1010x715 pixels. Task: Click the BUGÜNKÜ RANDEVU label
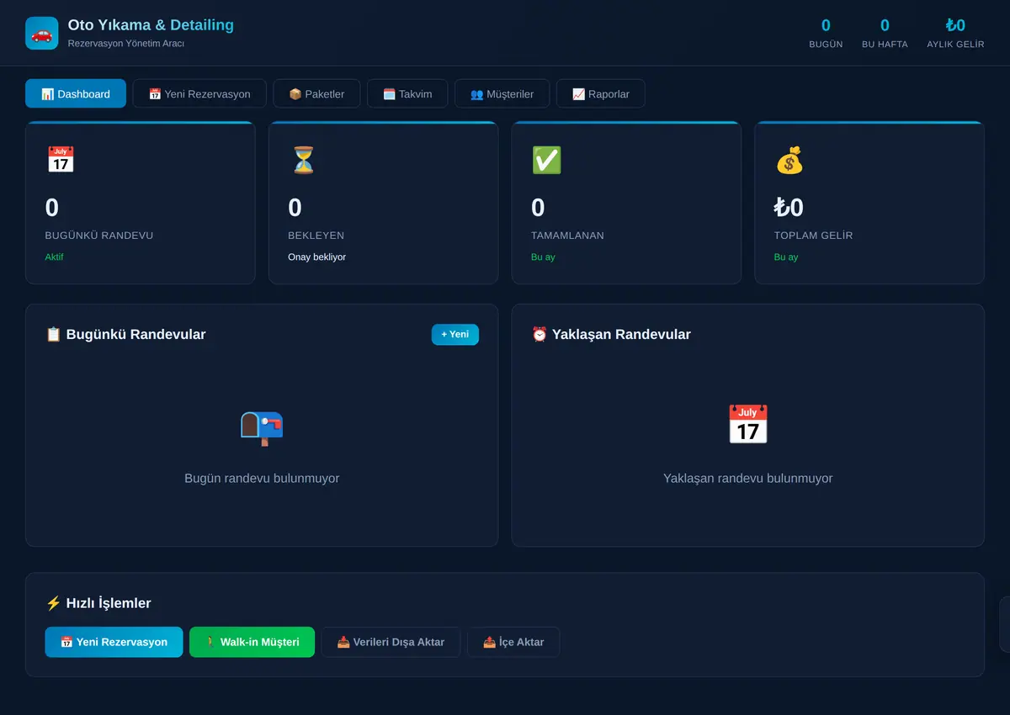coord(99,236)
